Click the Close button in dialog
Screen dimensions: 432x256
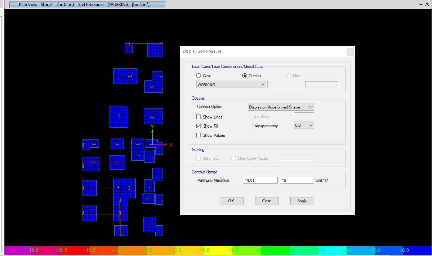267,201
